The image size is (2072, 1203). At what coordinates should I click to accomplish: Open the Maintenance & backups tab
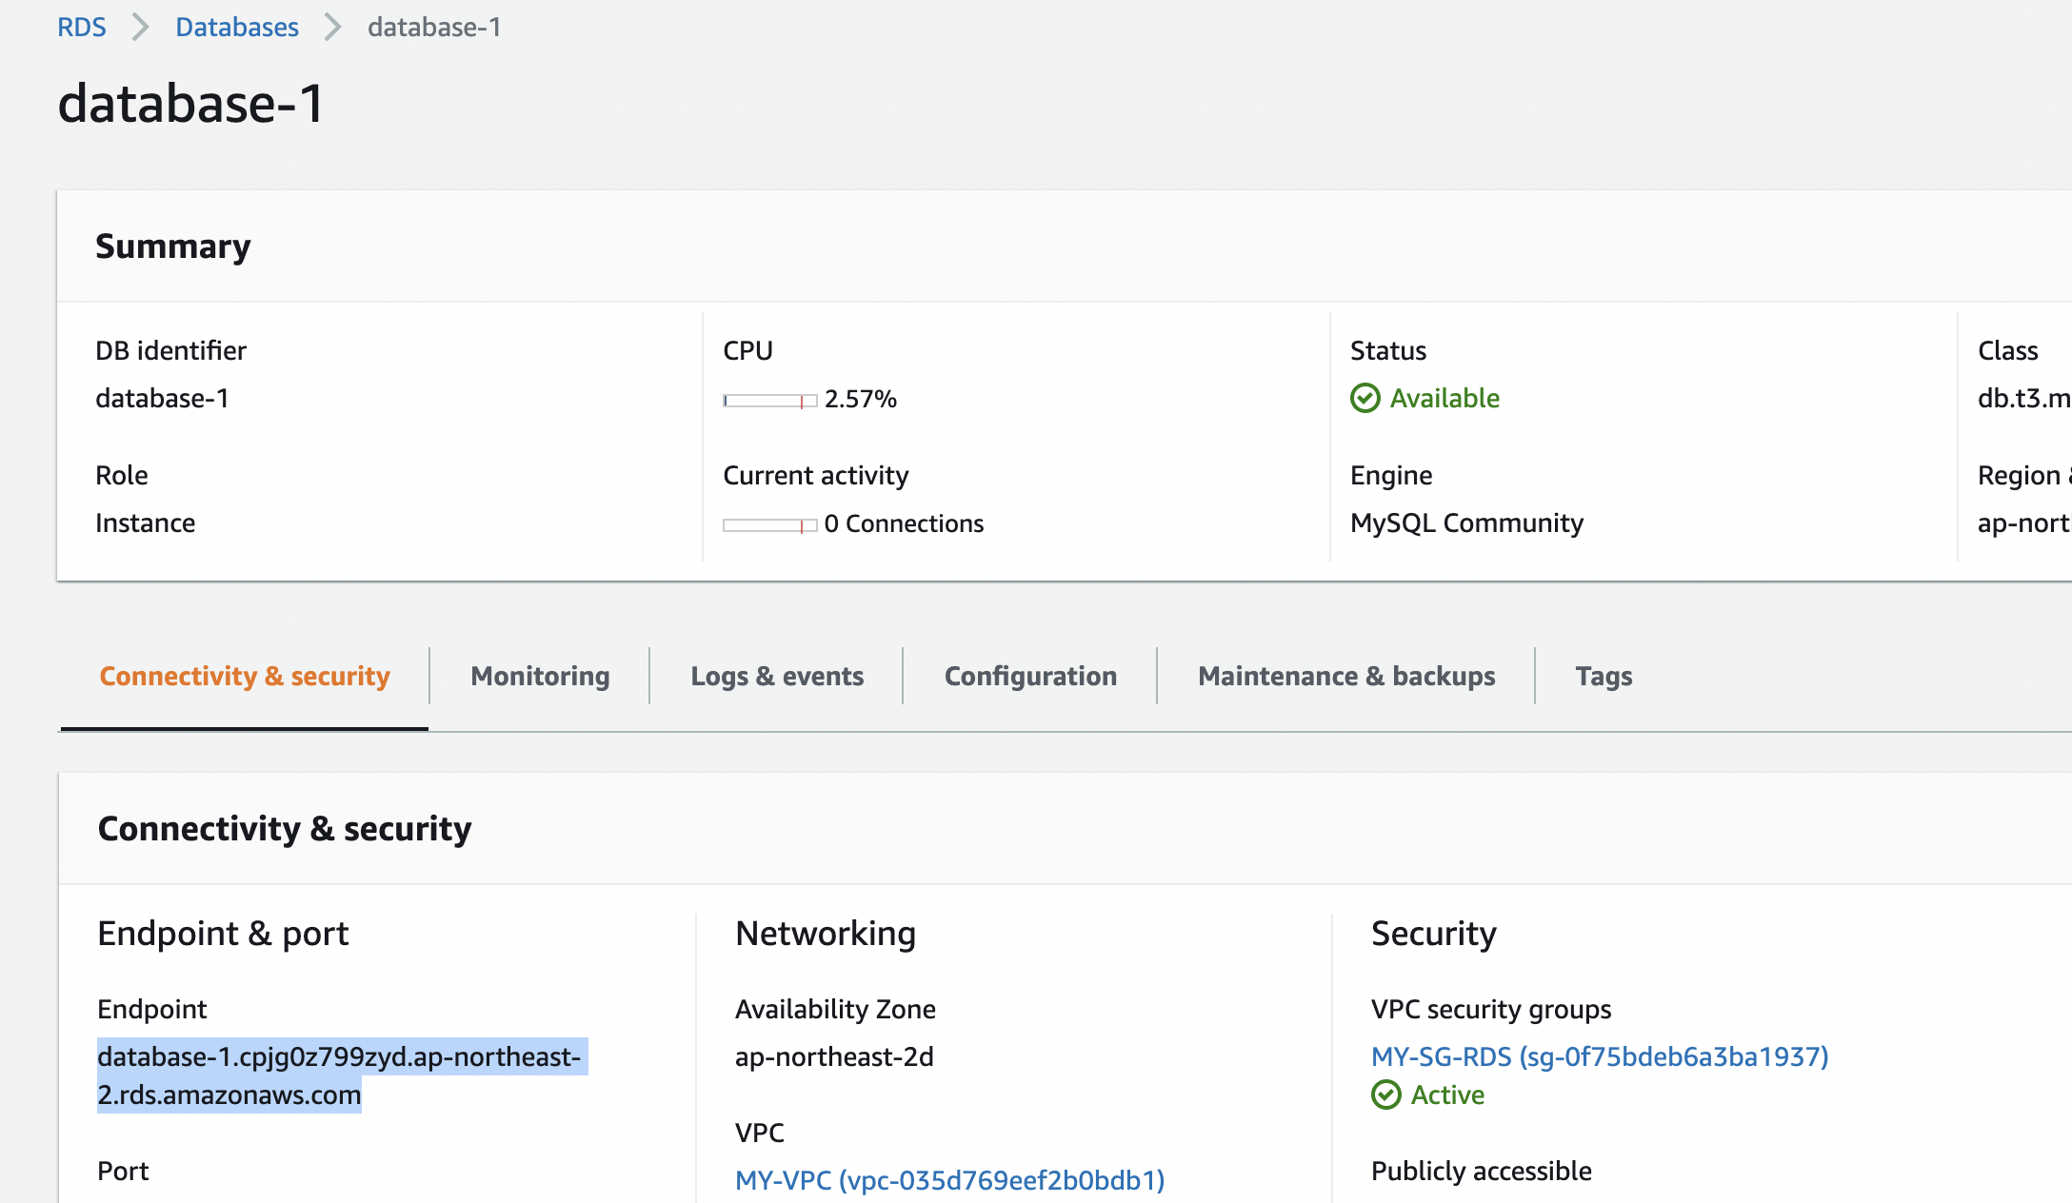click(x=1346, y=676)
